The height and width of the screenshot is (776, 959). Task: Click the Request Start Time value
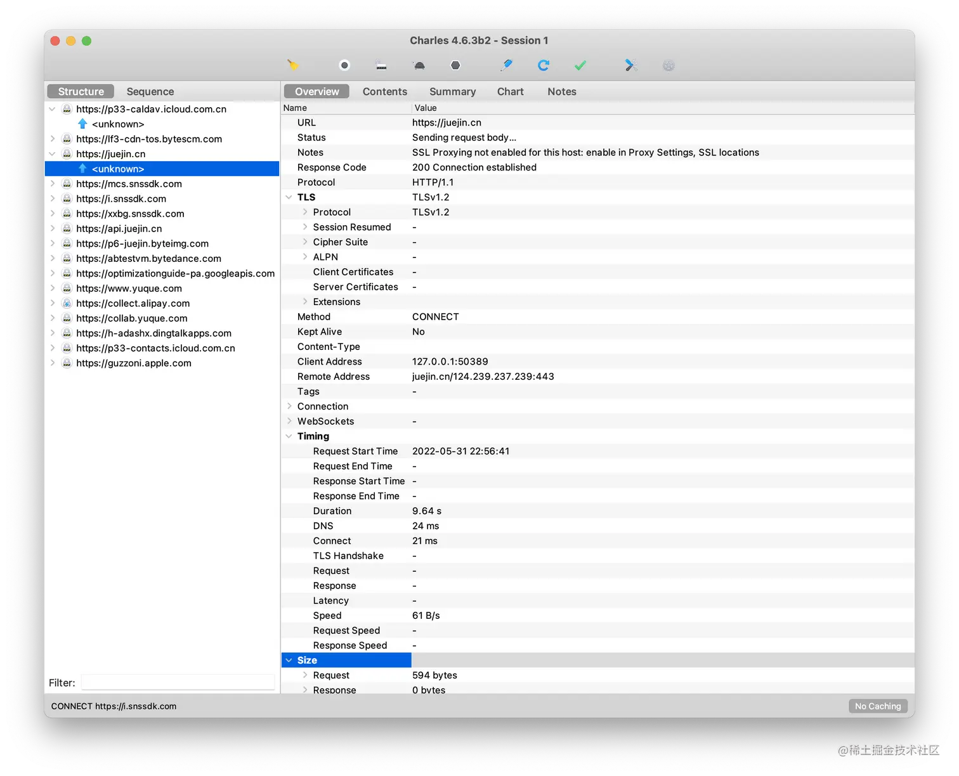coord(460,451)
